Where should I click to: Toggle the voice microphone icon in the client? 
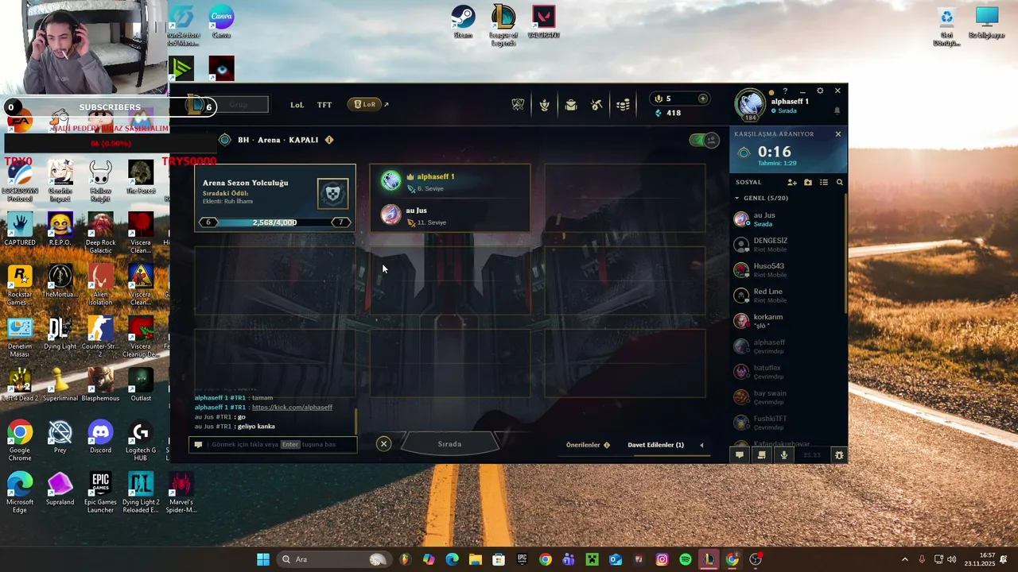point(783,455)
